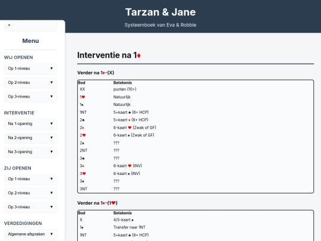Image resolution: width=321 pixels, height=241 pixels.
Task: Open the 'Na 3-opening' intervention dropdown
Action: coord(30,152)
